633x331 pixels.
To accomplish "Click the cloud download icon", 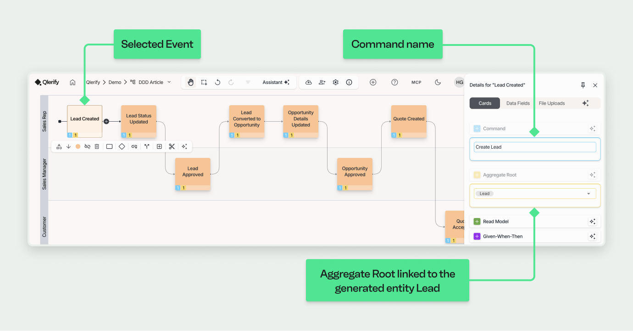I will [309, 82].
